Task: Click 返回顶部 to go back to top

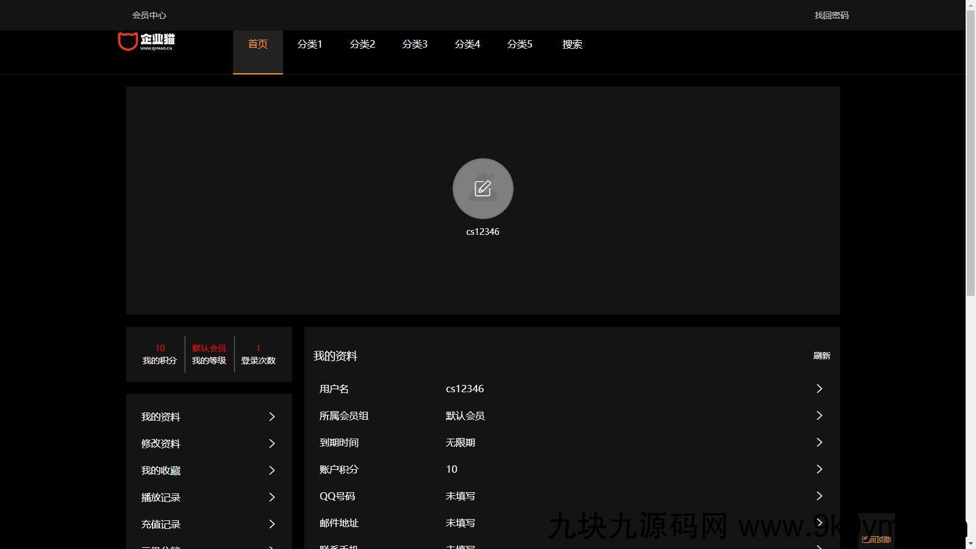Action: pos(876,539)
